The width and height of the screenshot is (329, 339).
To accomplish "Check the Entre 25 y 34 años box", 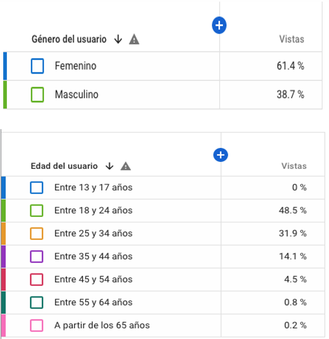I will (x=37, y=234).
